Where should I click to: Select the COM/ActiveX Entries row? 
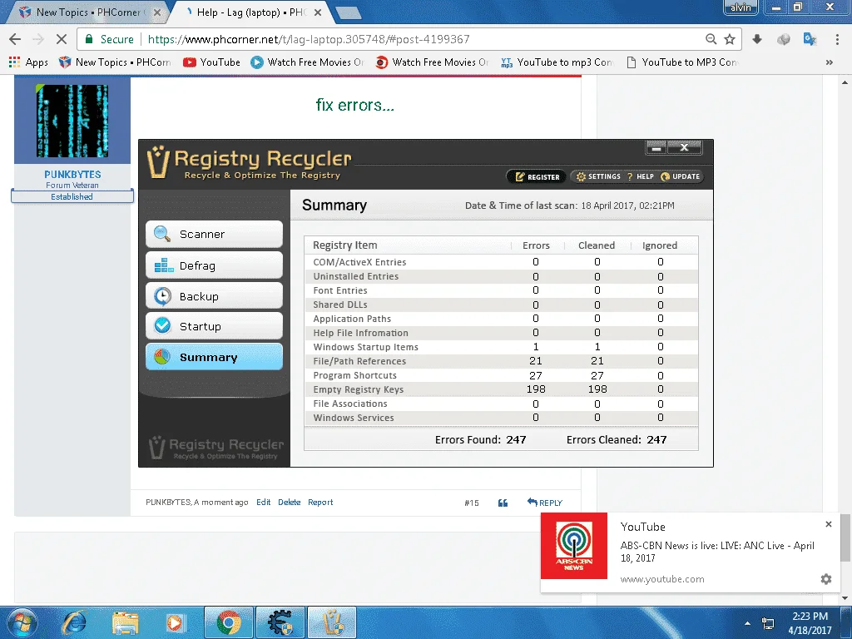tap(501, 262)
